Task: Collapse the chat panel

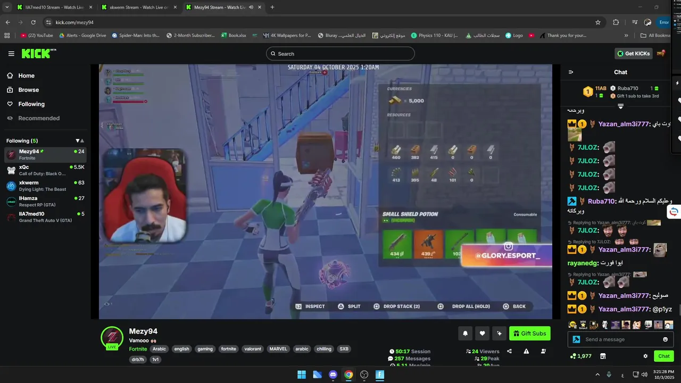Action: [x=571, y=72]
